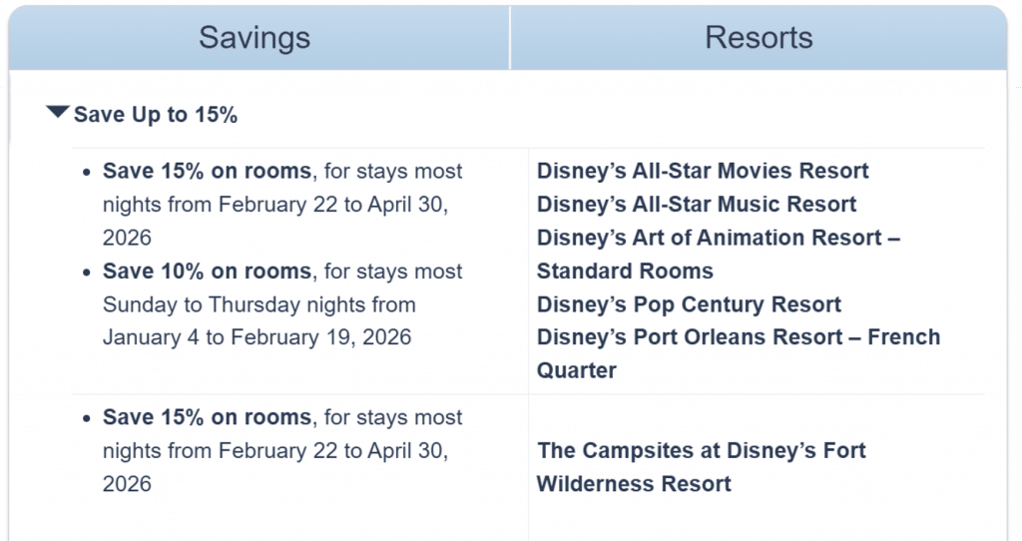The height and width of the screenshot is (541, 1022).
Task: Click the bullet before Save 10% on rooms
Action: point(86,272)
